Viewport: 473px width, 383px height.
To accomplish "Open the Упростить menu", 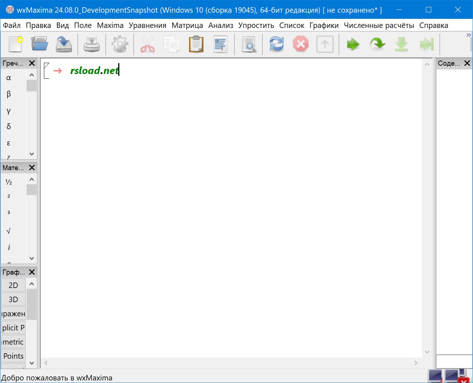I will click(x=256, y=25).
